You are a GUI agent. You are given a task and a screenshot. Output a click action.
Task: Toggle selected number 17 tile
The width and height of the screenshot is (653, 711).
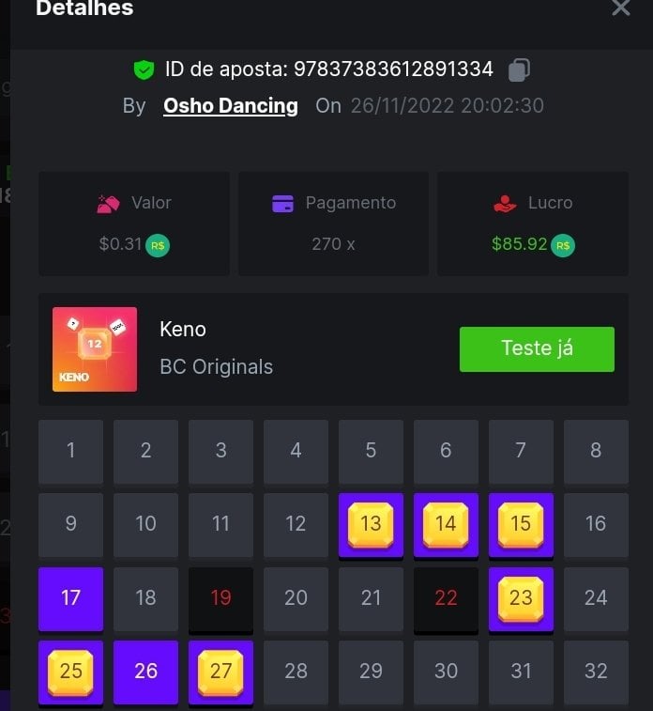[70, 598]
